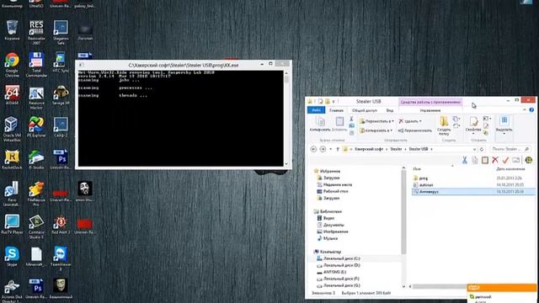539x303 pixels.
Task: Switch to the 'Управление' ribbon tab
Action: [430, 110]
